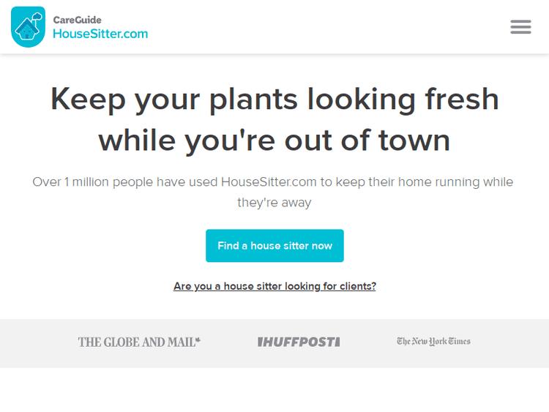
Task: Click The New York Times logo
Action: (433, 342)
